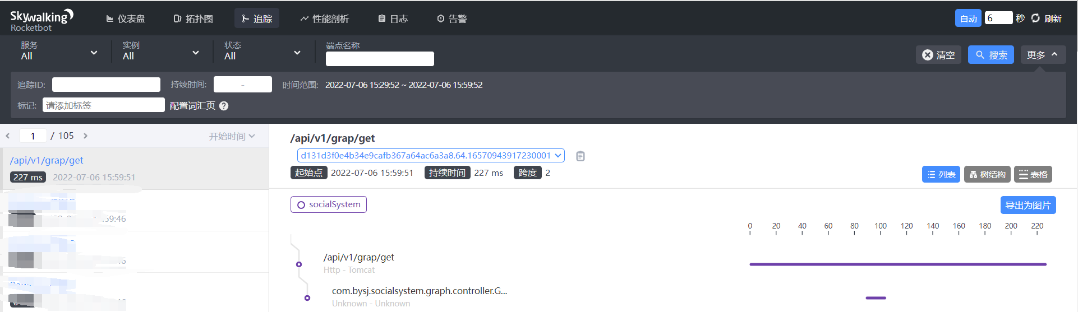Select the com.bysj.socialsystem controller span node
This screenshot has width=1078, height=312.
(x=307, y=298)
